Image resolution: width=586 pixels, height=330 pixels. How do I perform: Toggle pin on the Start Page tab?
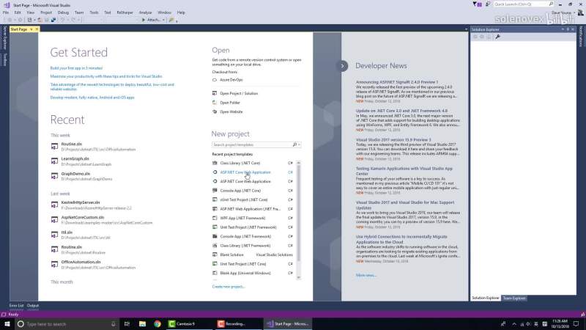tap(31, 29)
